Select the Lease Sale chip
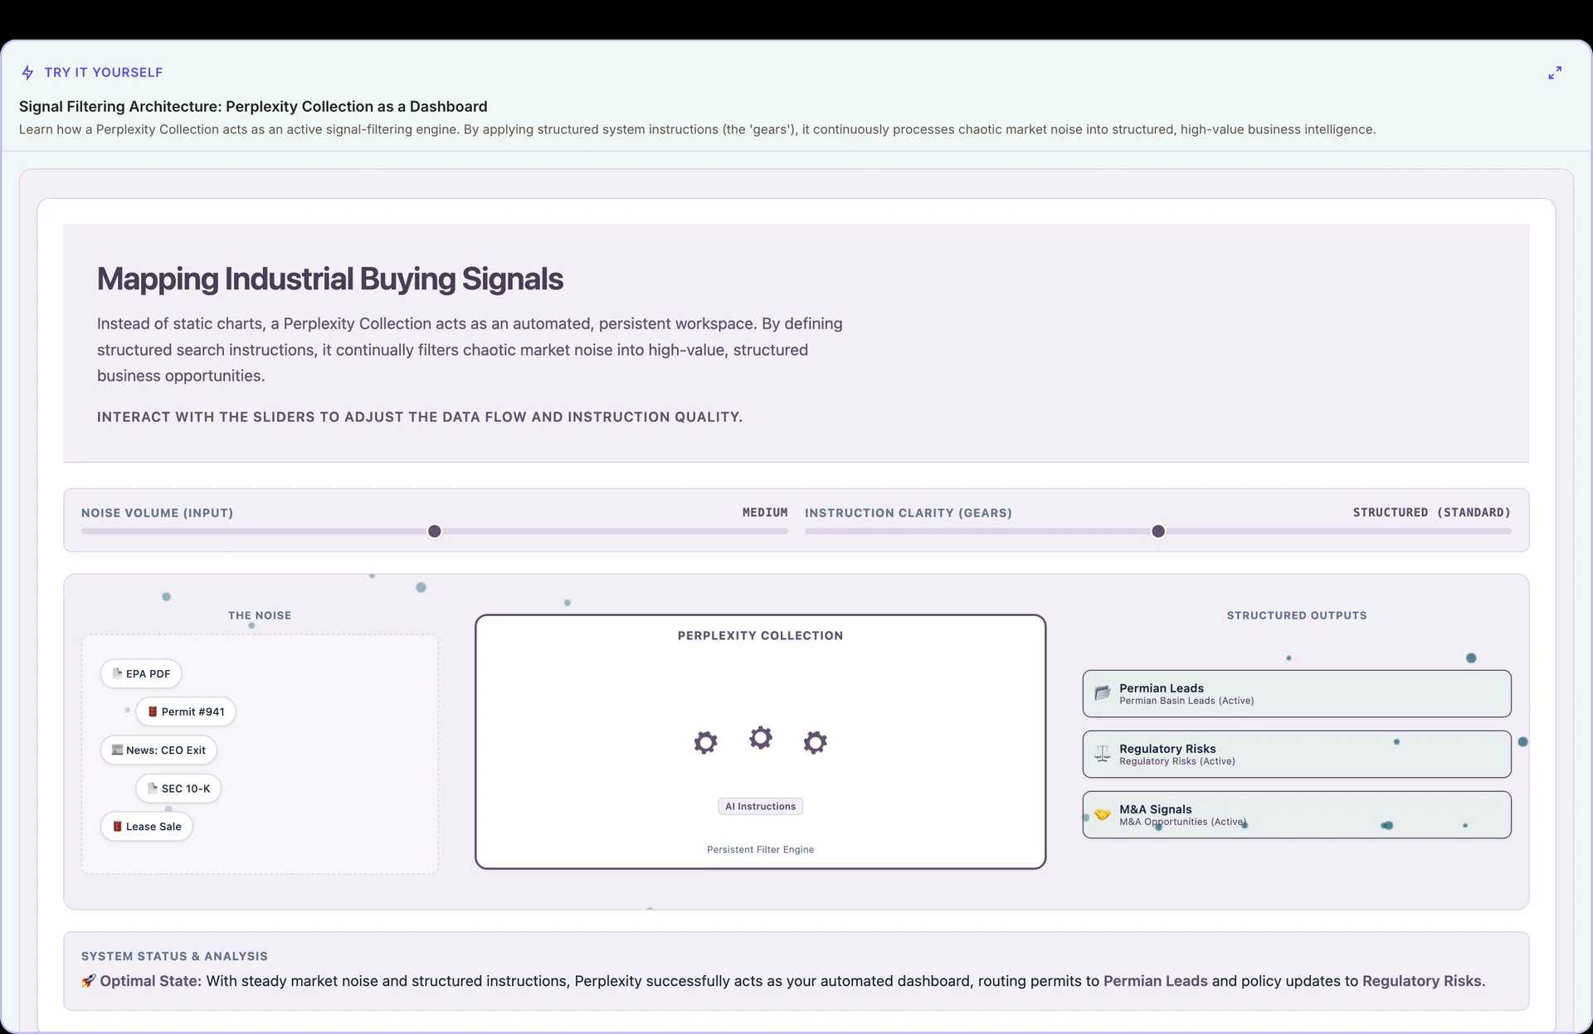1593x1034 pixels. pos(147,826)
